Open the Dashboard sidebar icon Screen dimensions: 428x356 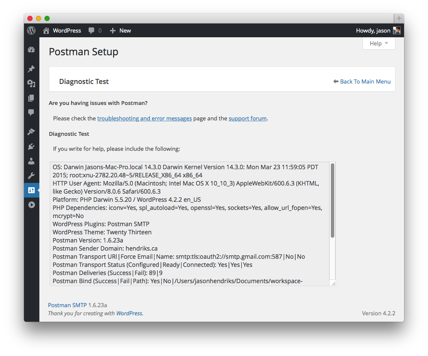coord(31,49)
